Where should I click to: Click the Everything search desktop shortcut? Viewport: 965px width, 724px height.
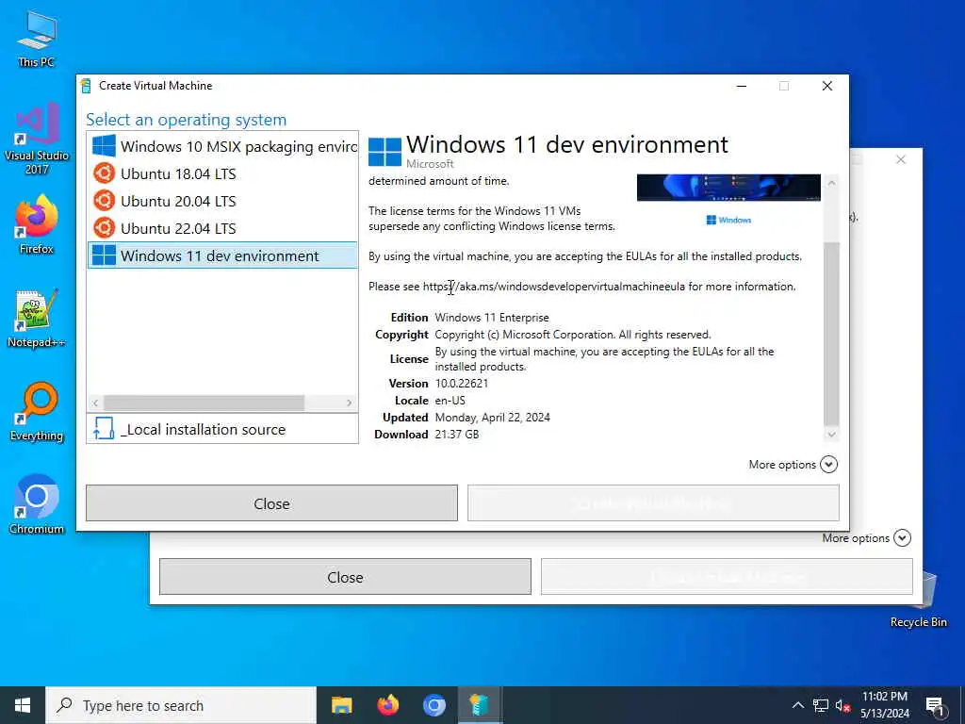(x=37, y=412)
